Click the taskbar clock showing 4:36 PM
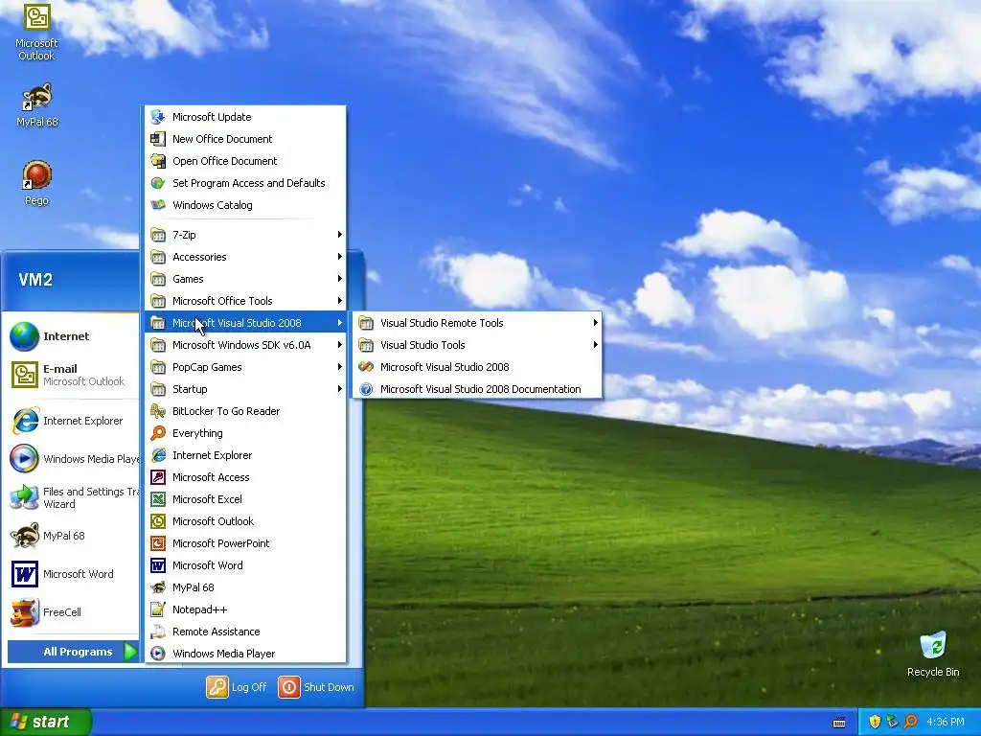This screenshot has height=736, width=981. click(945, 722)
